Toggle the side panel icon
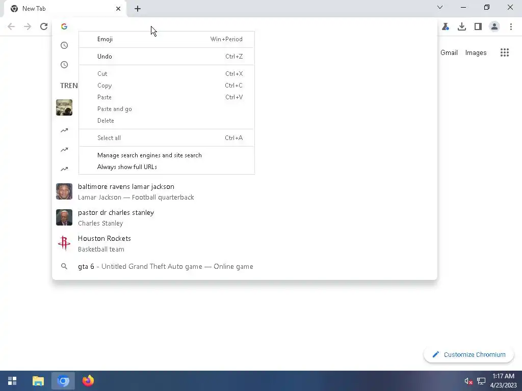The image size is (522, 391). [478, 26]
